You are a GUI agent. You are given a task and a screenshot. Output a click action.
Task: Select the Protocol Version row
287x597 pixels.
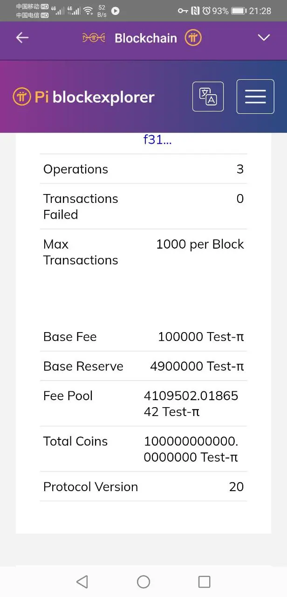(143, 486)
